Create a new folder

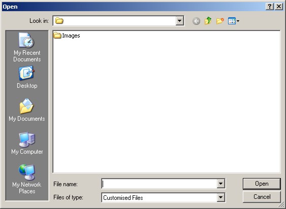[220, 21]
